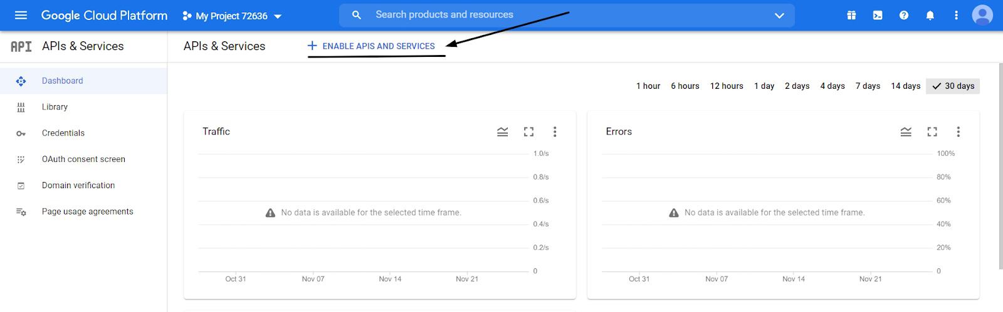Open the Traffic chart more options menu
The width and height of the screenshot is (1003, 312).
coord(555,132)
